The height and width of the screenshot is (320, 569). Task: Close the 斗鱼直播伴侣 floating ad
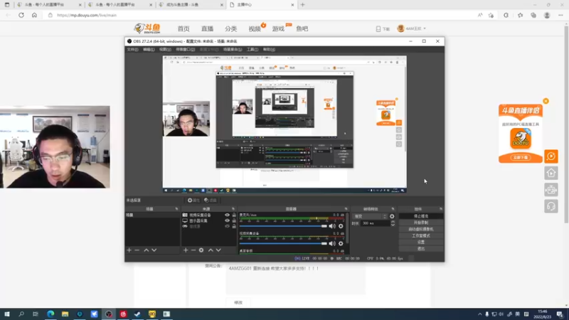546,101
